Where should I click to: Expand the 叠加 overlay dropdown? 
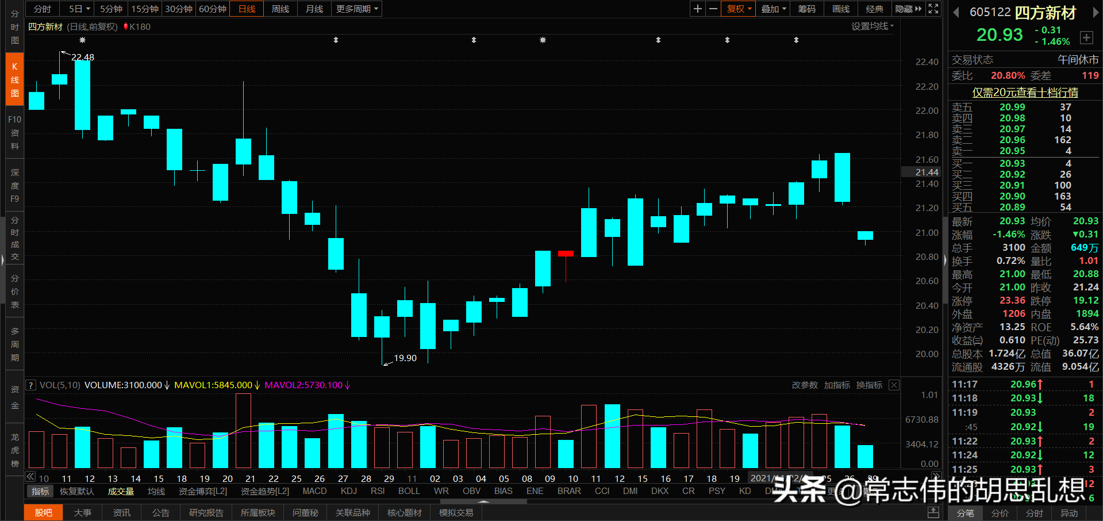773,9
